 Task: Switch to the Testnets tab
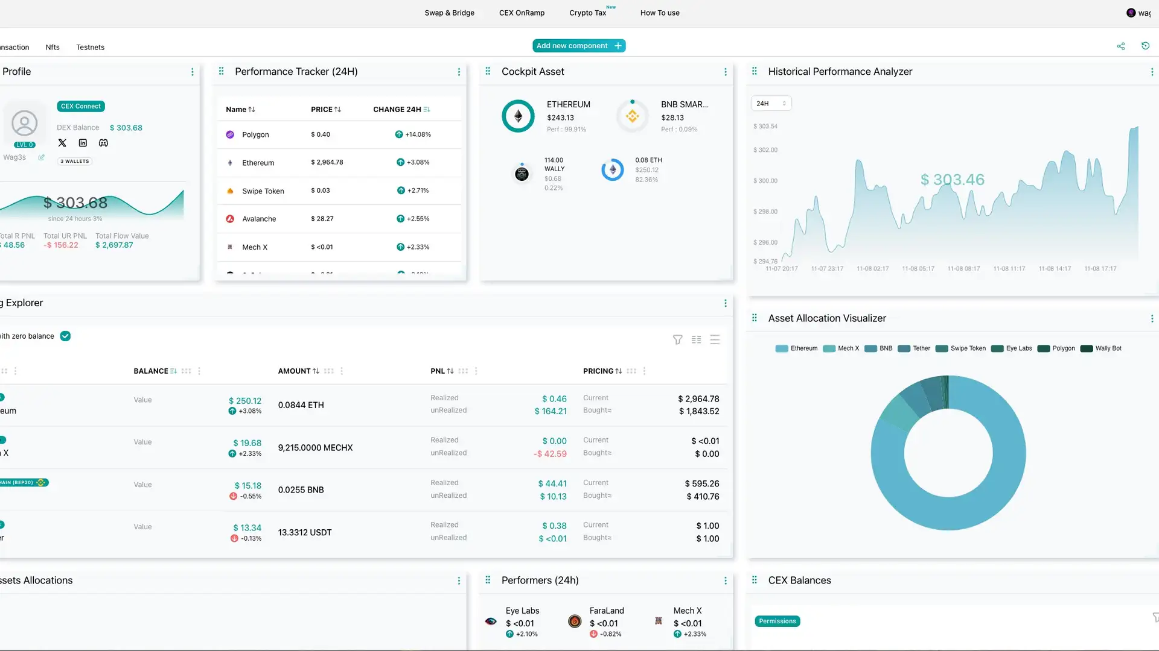[x=90, y=47]
